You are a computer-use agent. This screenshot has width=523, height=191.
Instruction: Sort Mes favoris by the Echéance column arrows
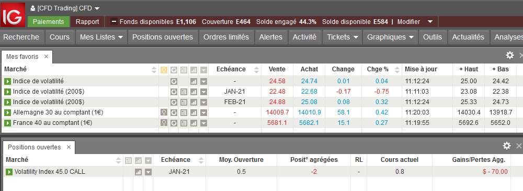point(256,70)
